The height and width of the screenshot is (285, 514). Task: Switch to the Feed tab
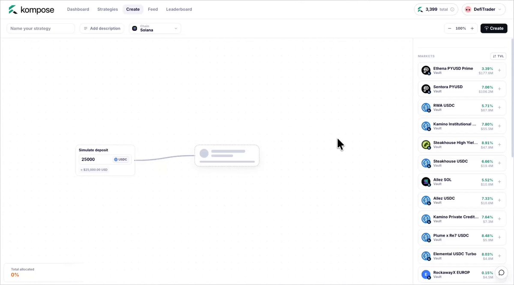pos(153,9)
